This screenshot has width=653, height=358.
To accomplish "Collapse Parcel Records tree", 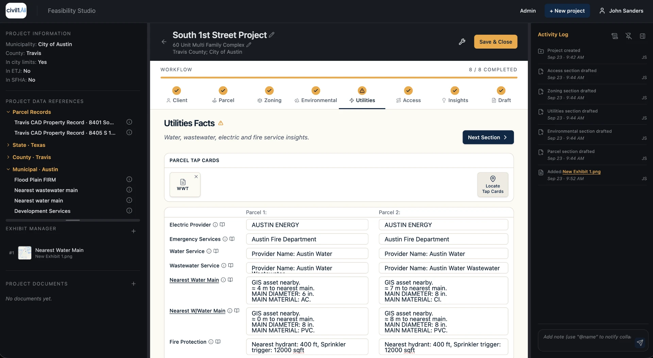I will click(8, 112).
